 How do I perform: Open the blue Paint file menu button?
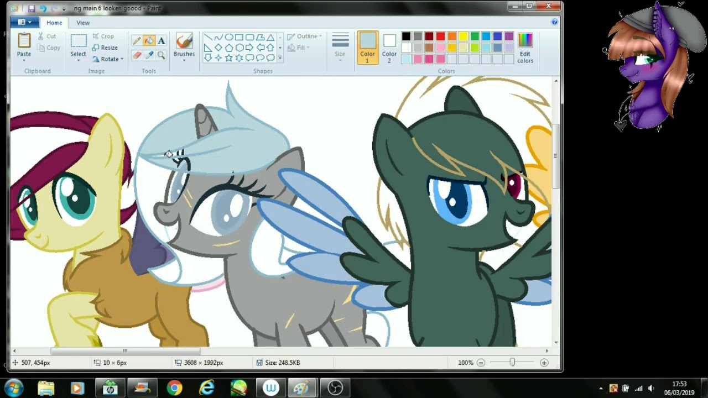point(24,22)
